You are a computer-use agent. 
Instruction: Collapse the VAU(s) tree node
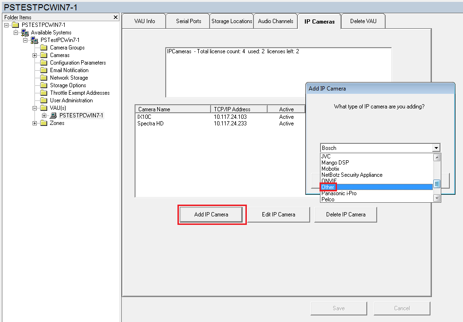(x=35, y=108)
